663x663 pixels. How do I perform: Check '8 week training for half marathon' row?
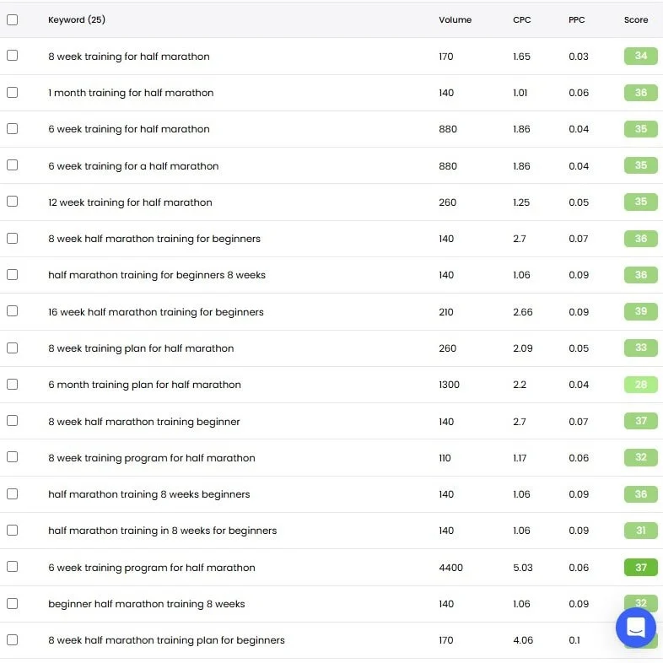click(12, 56)
